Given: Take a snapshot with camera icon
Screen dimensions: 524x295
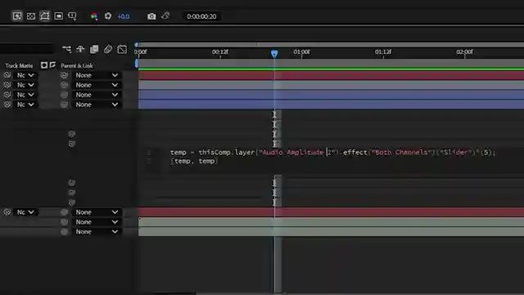Looking at the screenshot, I should tap(151, 16).
